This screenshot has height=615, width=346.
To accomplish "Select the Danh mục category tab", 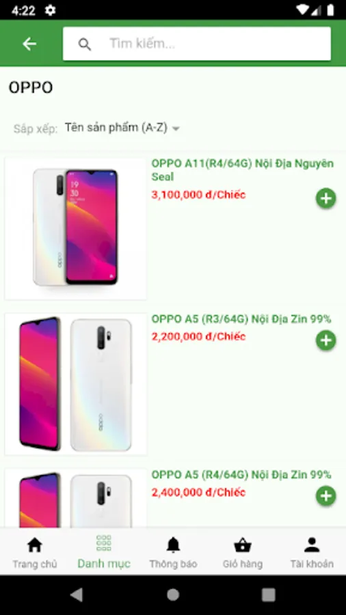I will pos(103,553).
